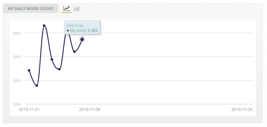
Task: Click the 2019-11-09 x-axis label
Action: (x=90, y=110)
